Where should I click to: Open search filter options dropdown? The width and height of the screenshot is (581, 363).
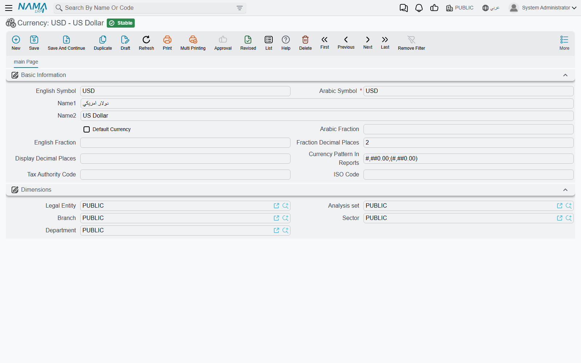click(240, 8)
